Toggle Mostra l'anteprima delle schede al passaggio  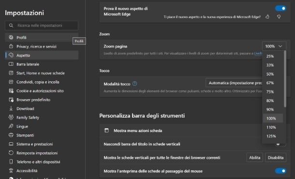click(x=280, y=171)
